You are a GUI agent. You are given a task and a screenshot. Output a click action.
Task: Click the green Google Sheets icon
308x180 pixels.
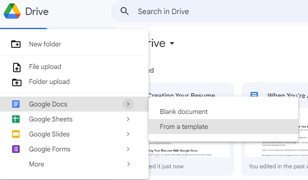pyautogui.click(x=16, y=119)
